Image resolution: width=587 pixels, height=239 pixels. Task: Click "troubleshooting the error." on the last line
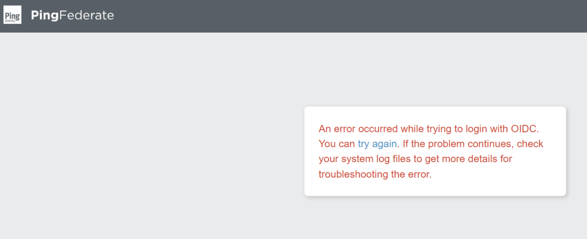tap(375, 174)
